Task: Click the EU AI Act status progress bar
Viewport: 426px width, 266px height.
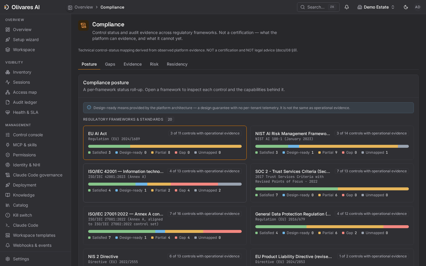Action: pyautogui.click(x=165, y=146)
